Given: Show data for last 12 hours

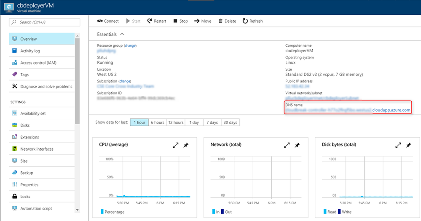Looking at the screenshot, I should 176,122.
